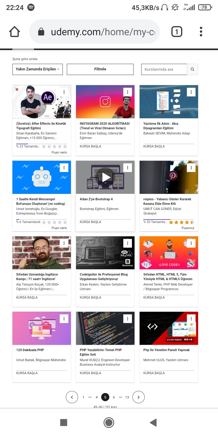Open the browser tab switcher
The image size is (218, 437).
pyautogui.click(x=177, y=32)
